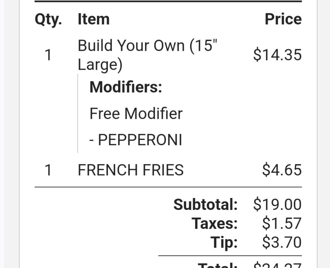
Task: Select the $1.57 taxes amount
Action: [x=282, y=223]
